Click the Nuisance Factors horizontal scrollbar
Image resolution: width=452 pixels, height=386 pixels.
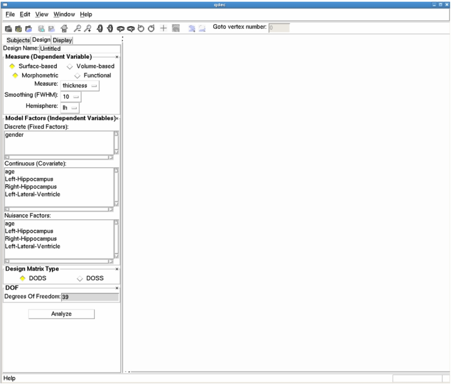pos(59,261)
